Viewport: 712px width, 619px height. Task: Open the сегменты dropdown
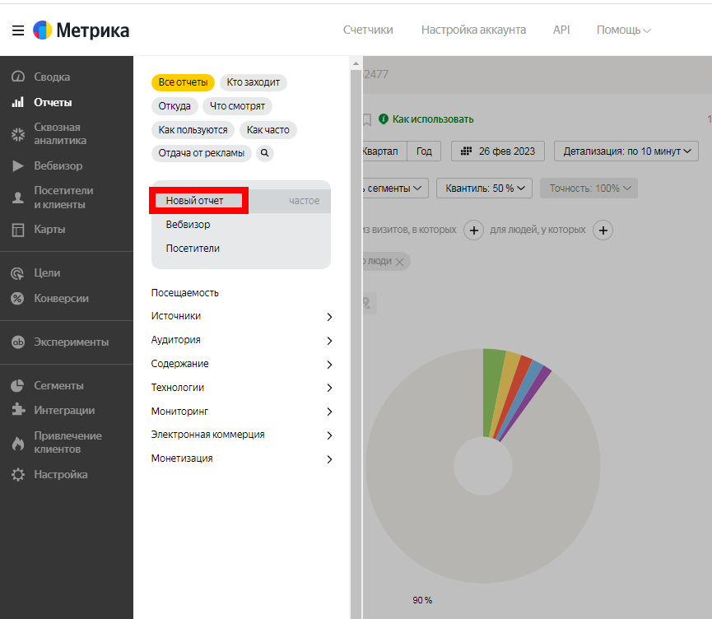[x=395, y=188]
